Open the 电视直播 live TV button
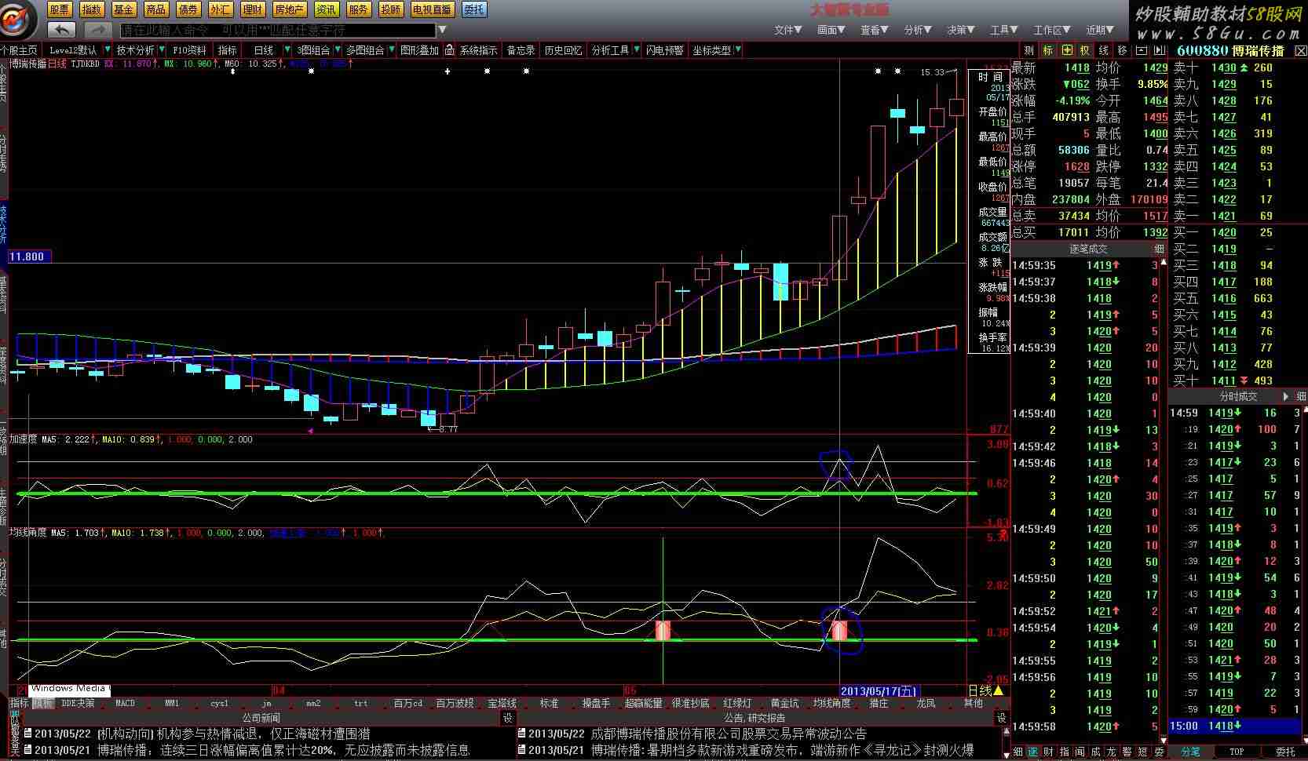This screenshot has width=1308, height=761. click(x=433, y=9)
